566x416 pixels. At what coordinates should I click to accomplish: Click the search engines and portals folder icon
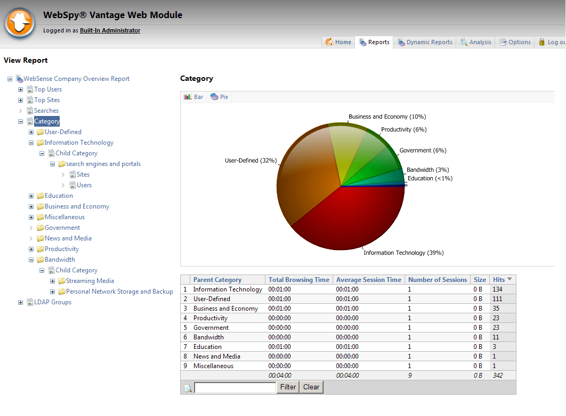[62, 164]
